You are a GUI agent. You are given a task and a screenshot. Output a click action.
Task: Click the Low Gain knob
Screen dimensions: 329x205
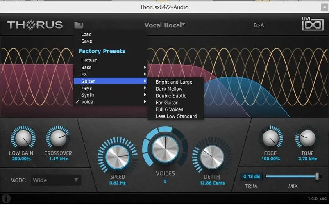tap(23, 138)
